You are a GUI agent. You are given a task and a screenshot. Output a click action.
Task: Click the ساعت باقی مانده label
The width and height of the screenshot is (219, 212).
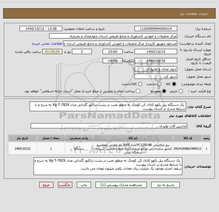[x=28, y=52]
